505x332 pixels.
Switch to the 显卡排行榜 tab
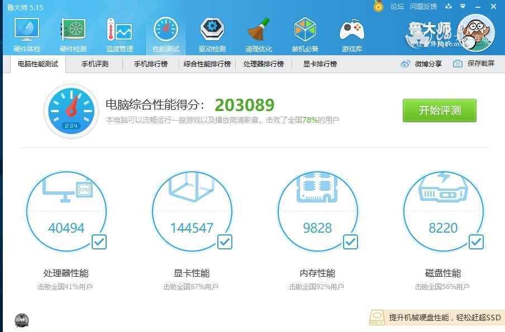[x=320, y=64]
